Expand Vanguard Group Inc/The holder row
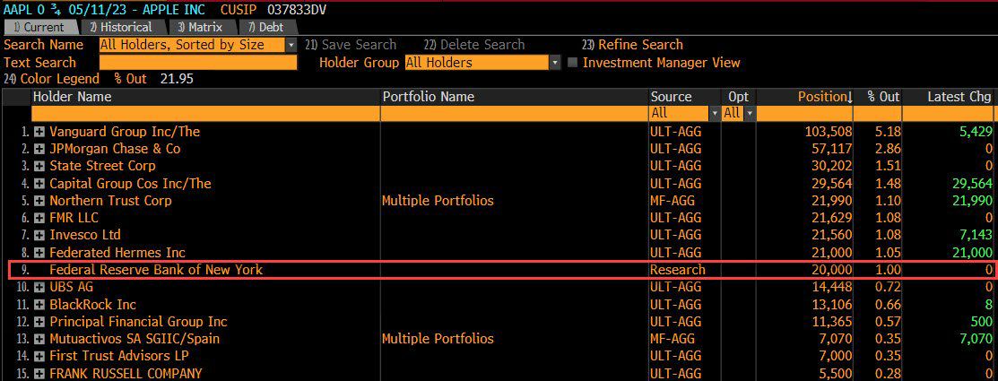This screenshot has width=998, height=381. point(39,132)
